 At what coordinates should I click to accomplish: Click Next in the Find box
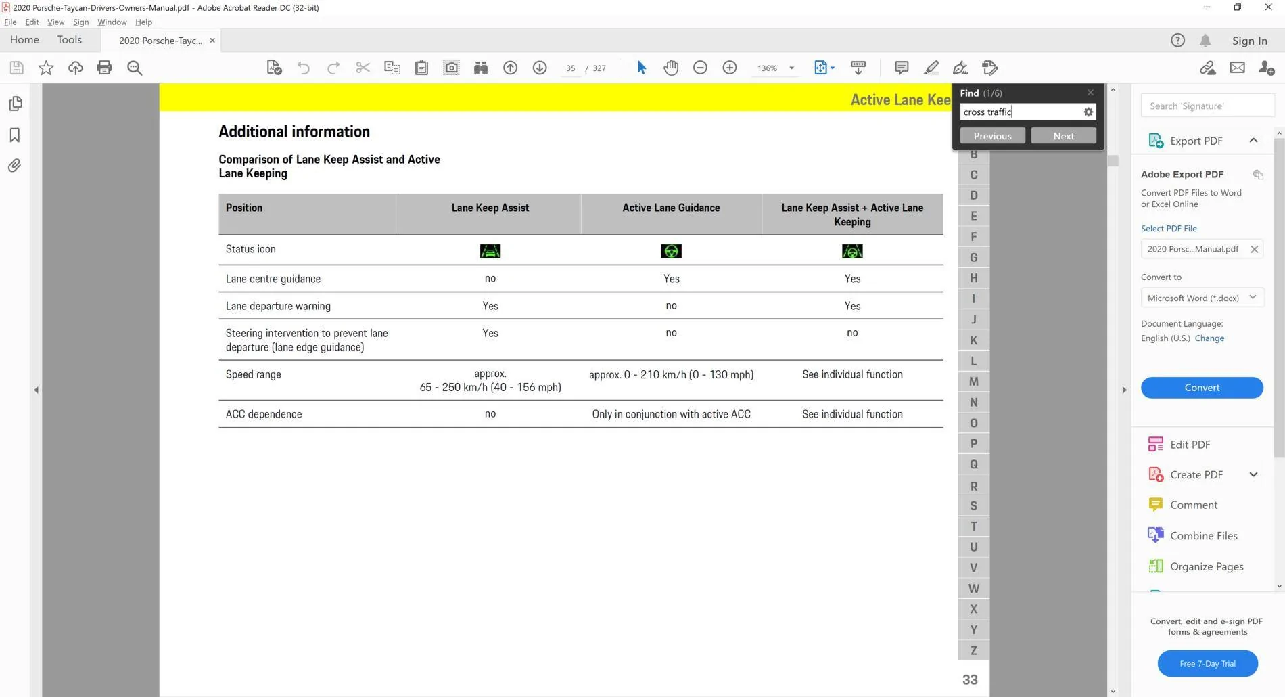(1063, 136)
